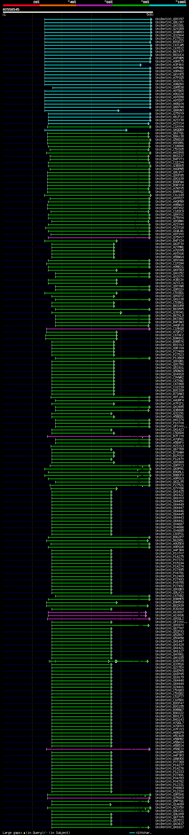The height and width of the screenshot is (835, 189).
Task: Click the Large gaps legend text
Action: tap(36, 832)
